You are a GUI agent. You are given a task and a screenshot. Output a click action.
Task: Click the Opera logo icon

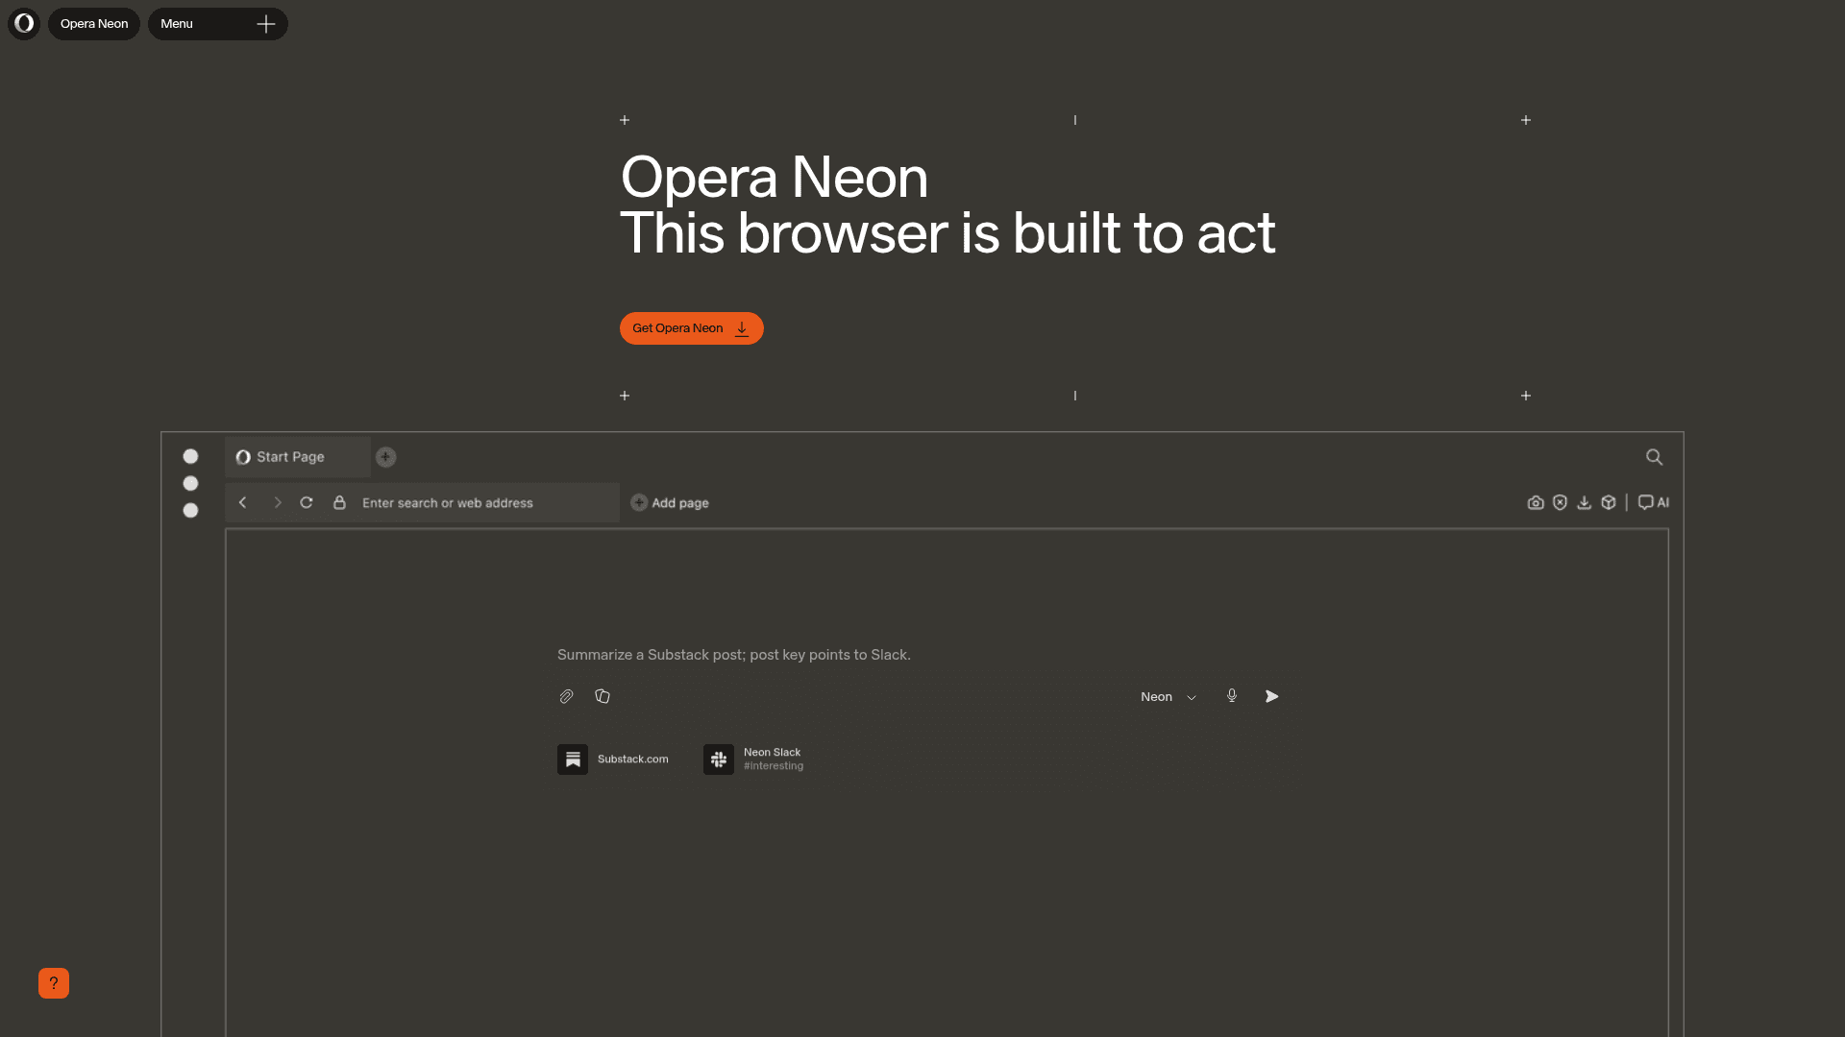pos(24,23)
